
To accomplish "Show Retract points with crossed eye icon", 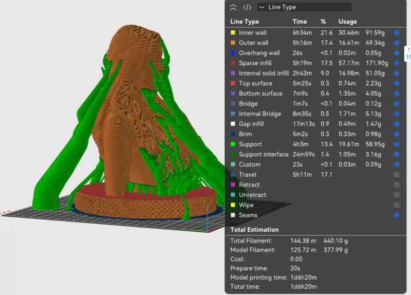I will tap(397, 185).
